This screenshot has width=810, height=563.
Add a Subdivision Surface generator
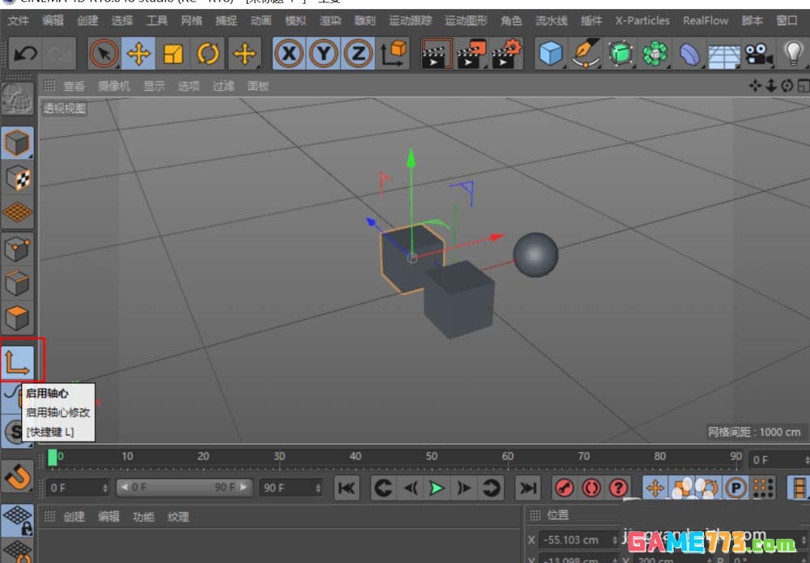(x=620, y=53)
